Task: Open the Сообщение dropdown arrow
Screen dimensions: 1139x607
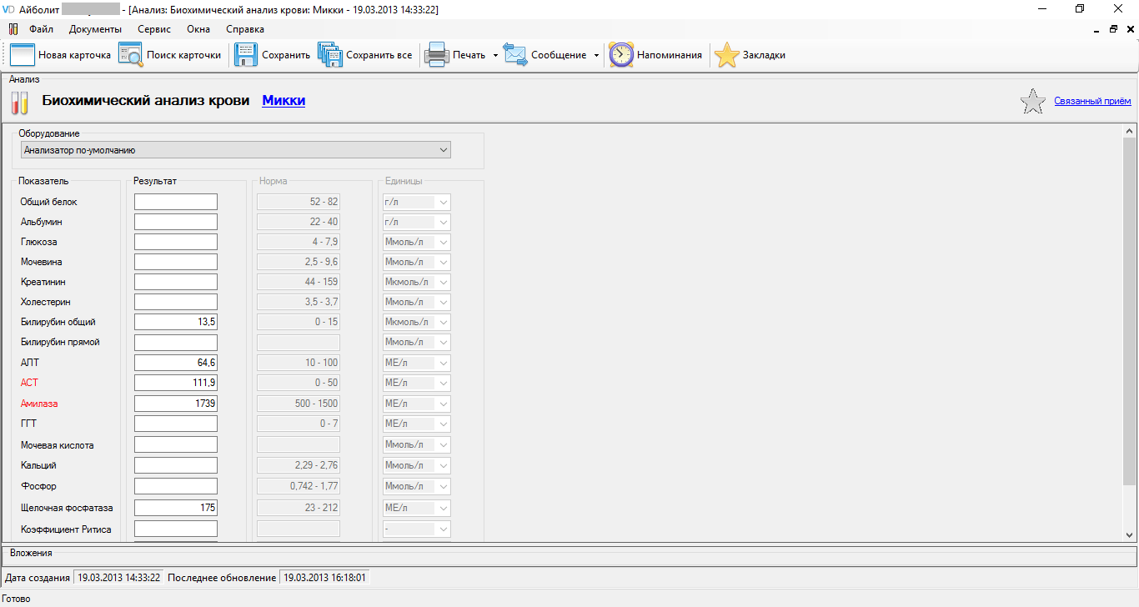Action: 596,56
